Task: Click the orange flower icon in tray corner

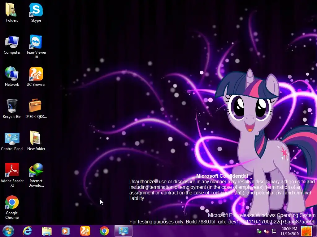Action: [306, 231]
